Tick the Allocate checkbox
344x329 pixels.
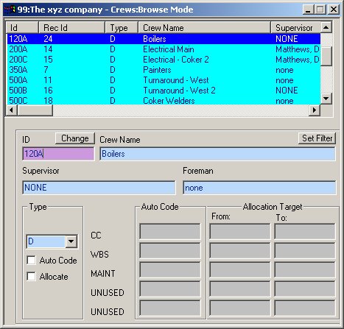[31, 276]
